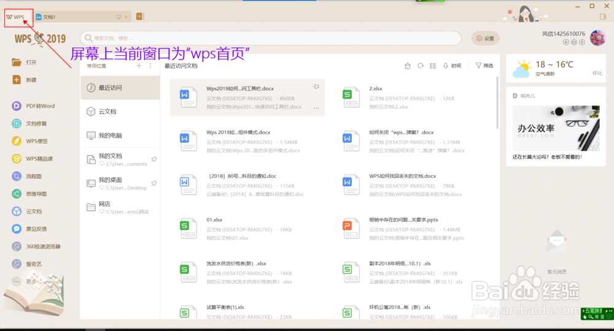614x331 pixels.
Task: Open 常用位置 more options menu
Action: 150,66
